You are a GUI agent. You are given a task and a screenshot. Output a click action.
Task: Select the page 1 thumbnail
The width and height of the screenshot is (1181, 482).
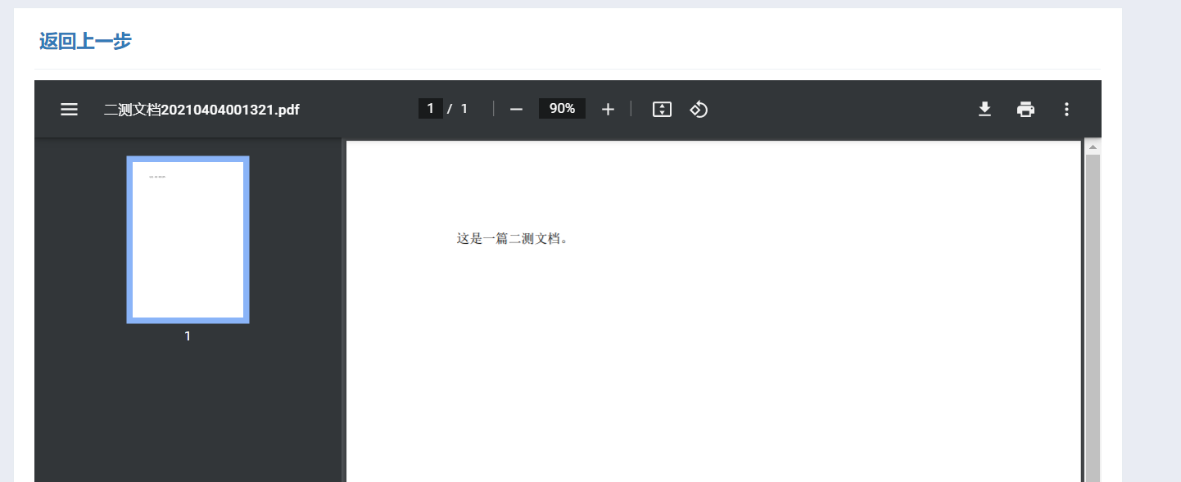[x=188, y=239]
